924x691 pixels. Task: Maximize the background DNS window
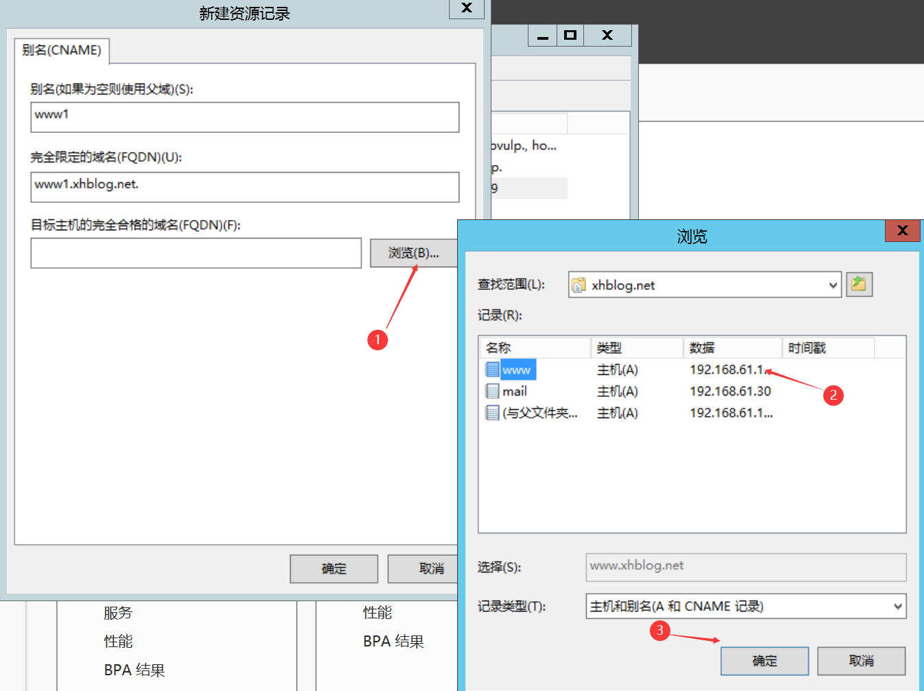(570, 36)
